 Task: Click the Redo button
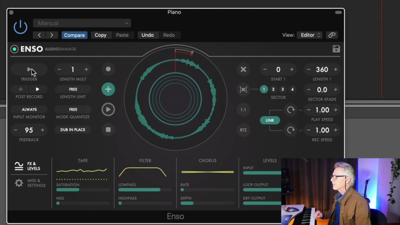click(169, 35)
